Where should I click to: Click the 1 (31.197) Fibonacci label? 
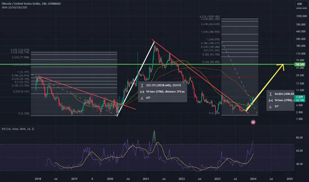click(23, 72)
